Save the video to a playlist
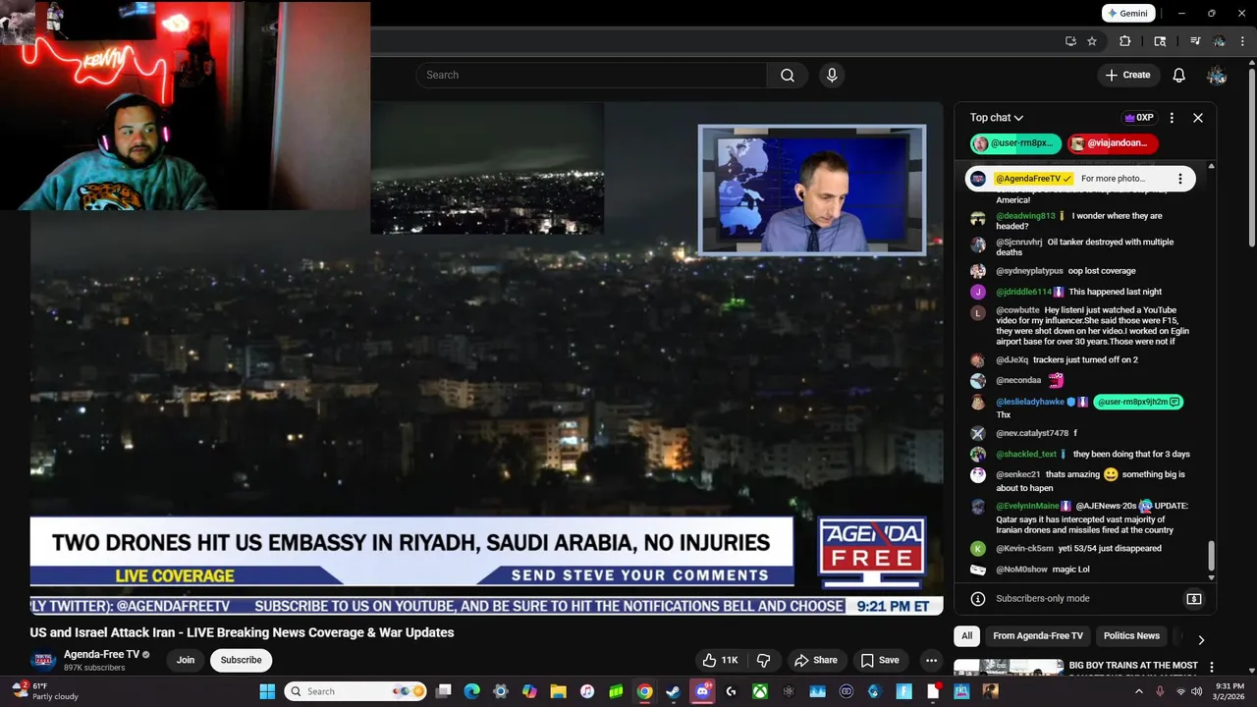This screenshot has height=707, width=1257. coord(880,661)
